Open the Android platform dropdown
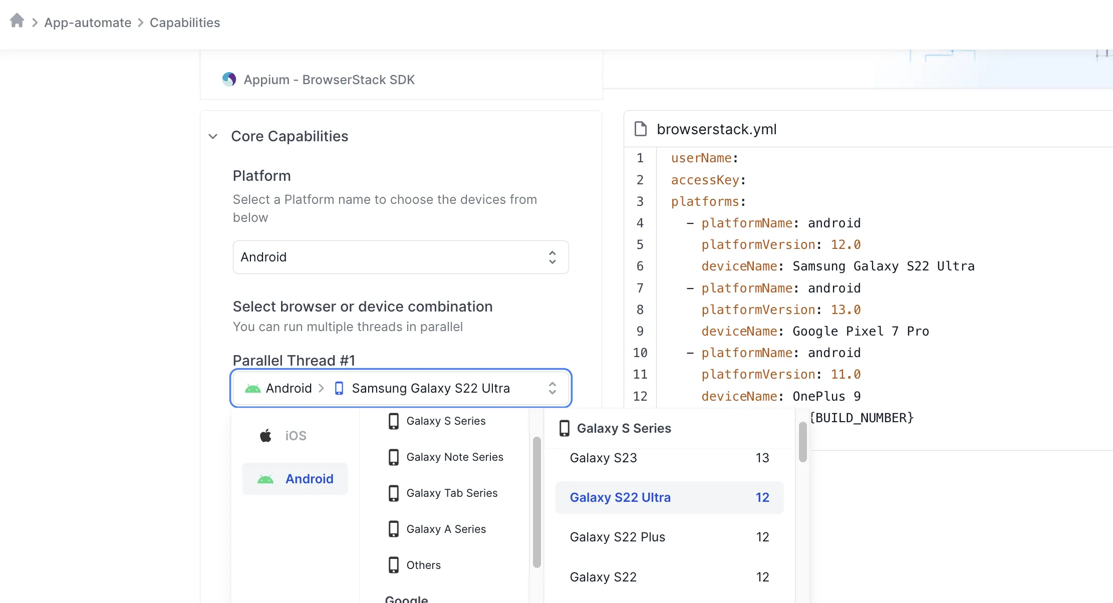The image size is (1113, 603). [x=400, y=257]
